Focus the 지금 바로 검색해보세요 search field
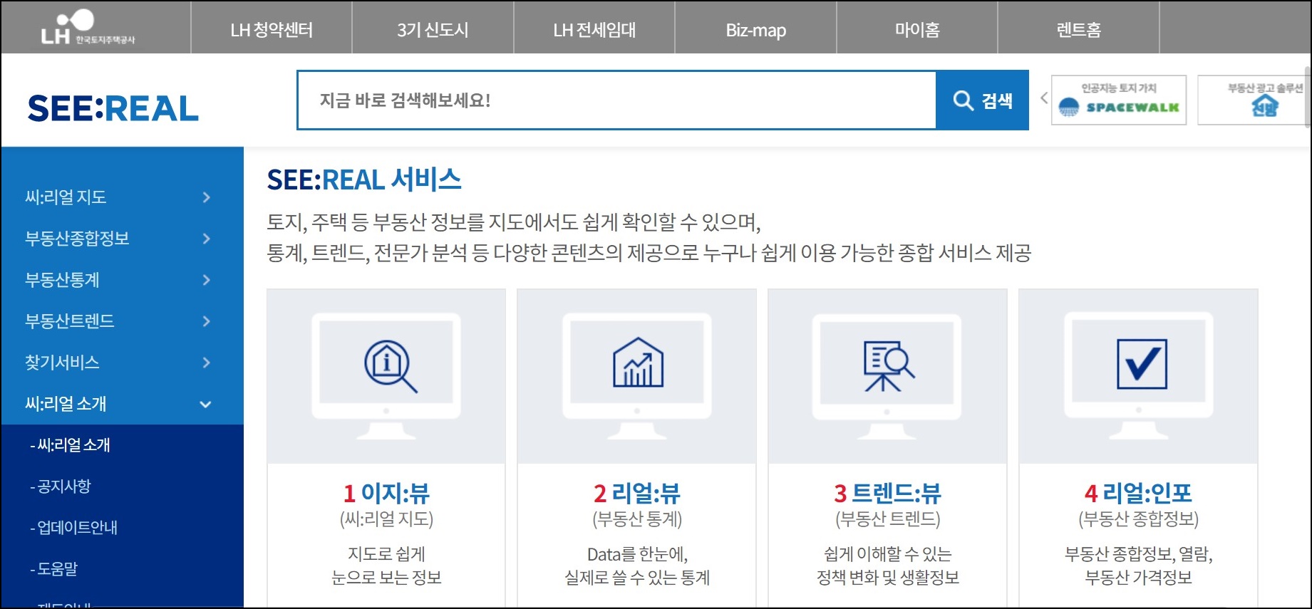 [x=616, y=100]
